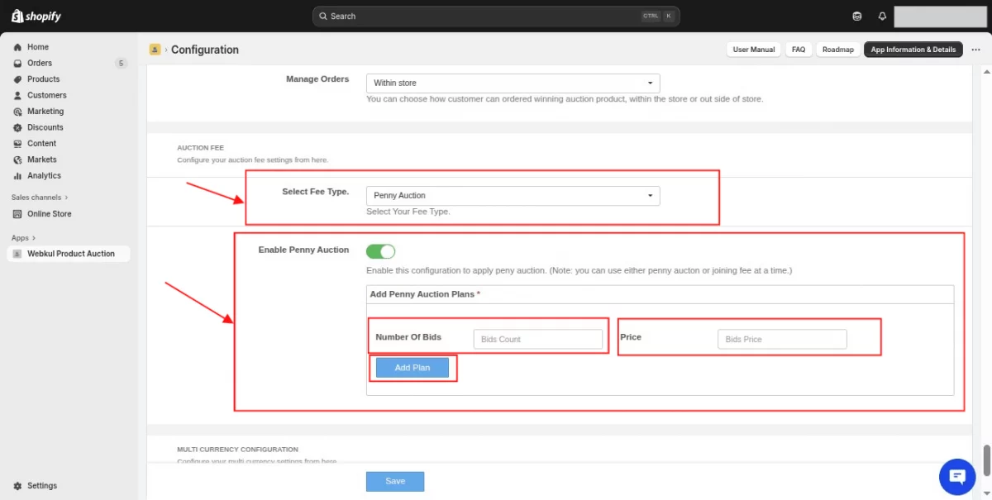This screenshot has height=500, width=992.
Task: Open the Sidekick assistant icon in top bar
Action: [x=857, y=16]
